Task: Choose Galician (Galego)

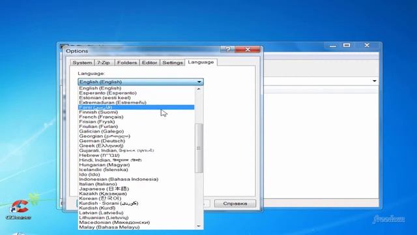Action: point(136,131)
